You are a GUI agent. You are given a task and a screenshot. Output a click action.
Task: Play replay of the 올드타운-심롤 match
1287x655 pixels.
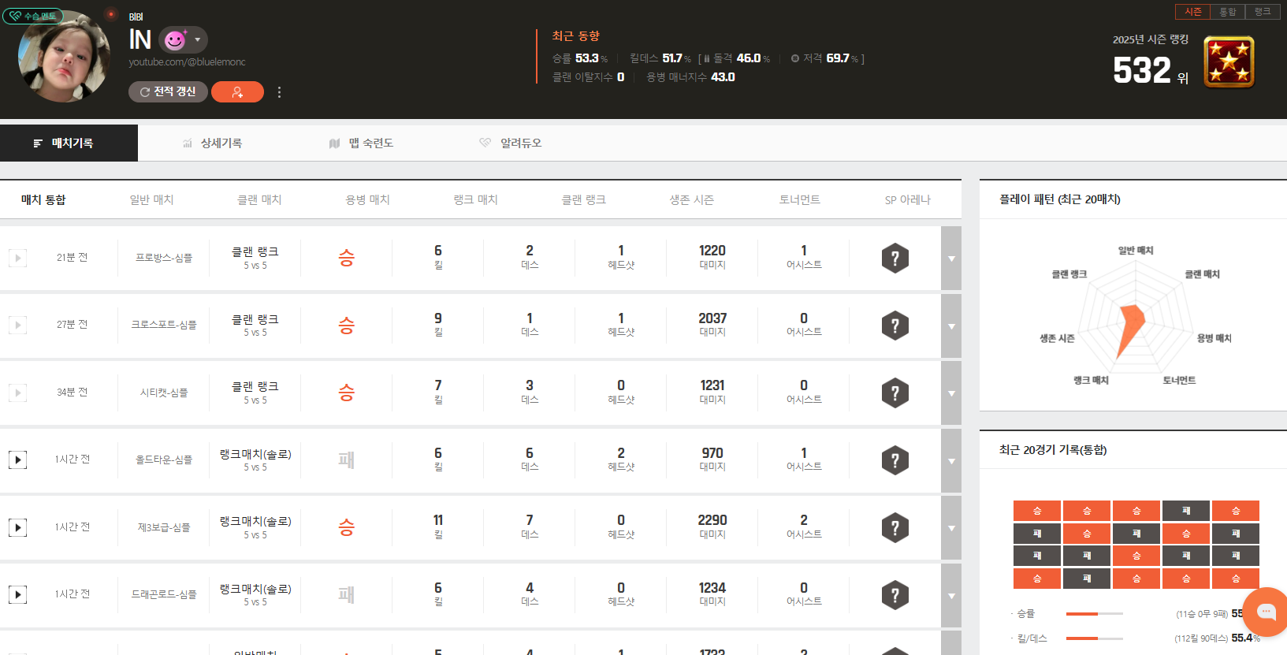coord(17,460)
